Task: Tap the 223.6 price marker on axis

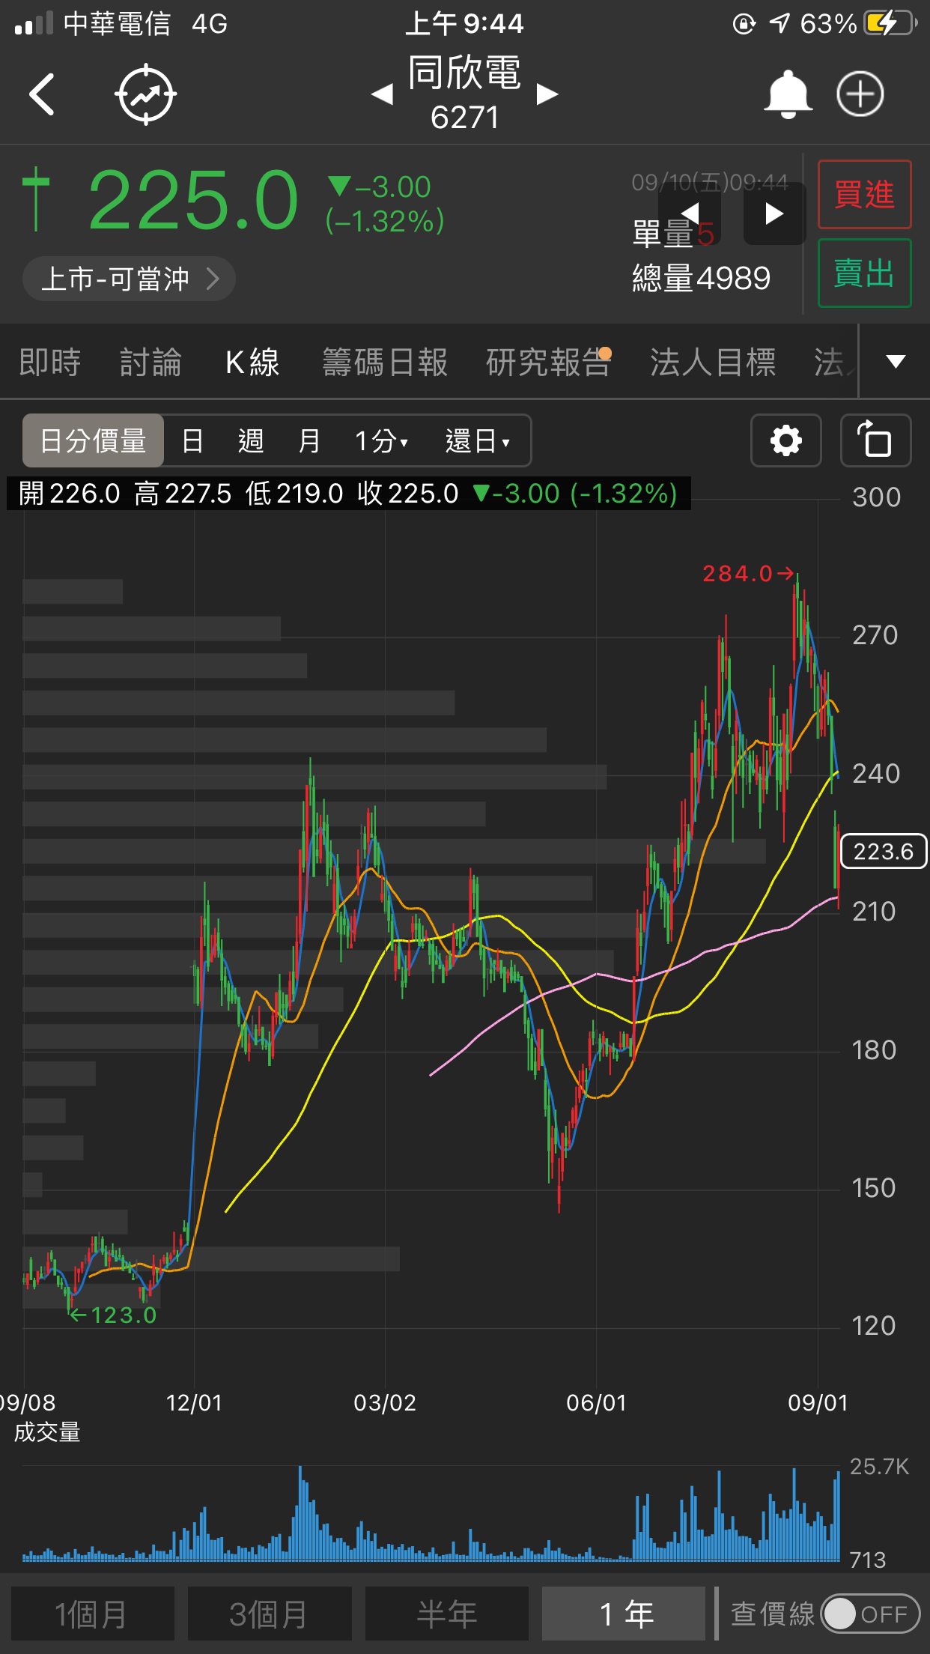Action: (x=884, y=852)
